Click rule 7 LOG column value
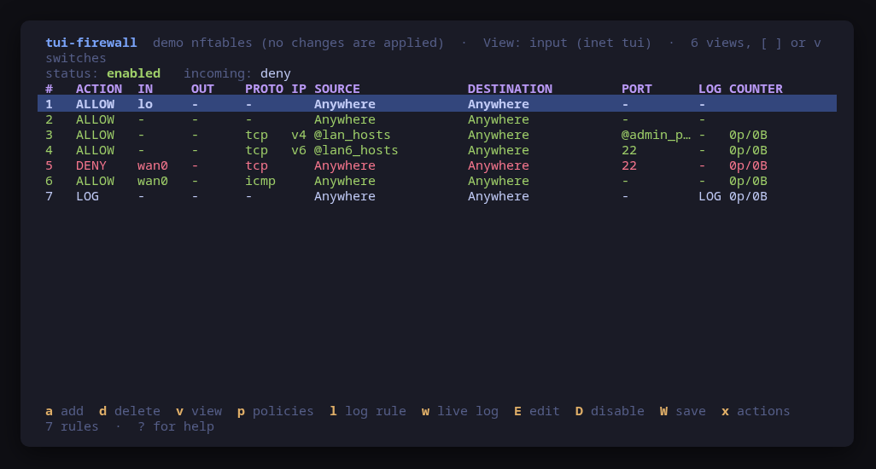 [710, 196]
